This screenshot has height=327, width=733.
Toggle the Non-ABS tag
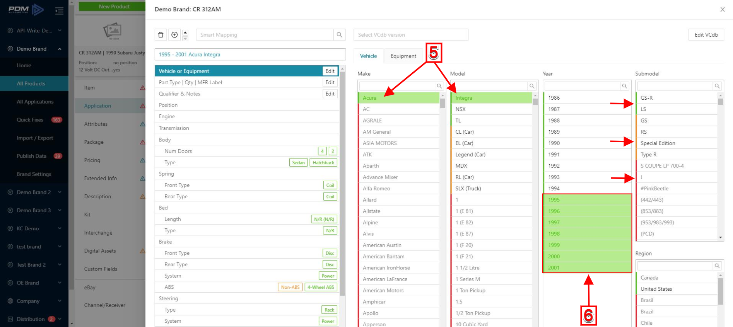pos(290,287)
